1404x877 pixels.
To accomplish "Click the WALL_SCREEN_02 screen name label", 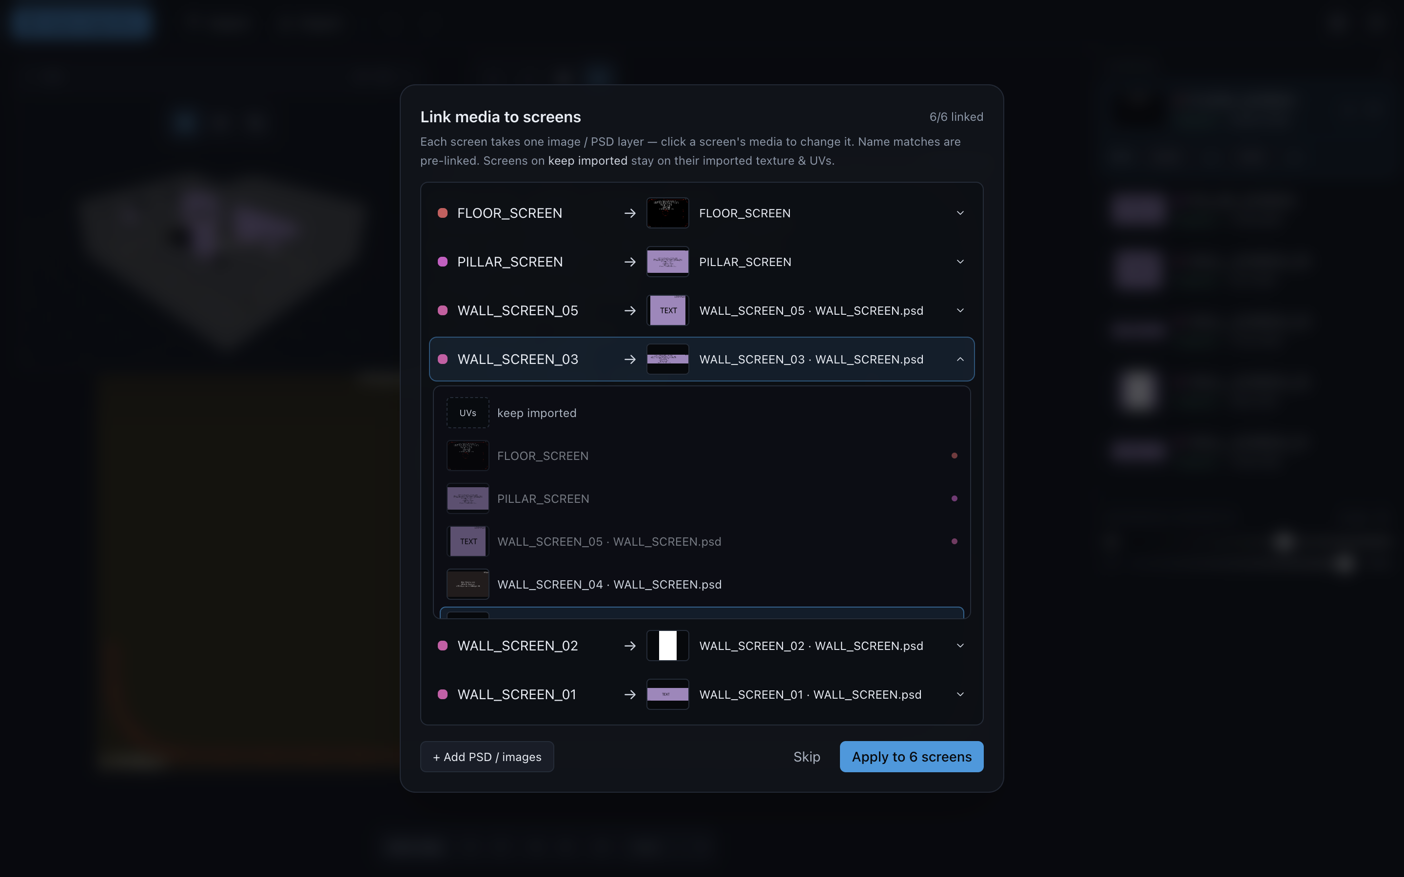I will tap(518, 646).
